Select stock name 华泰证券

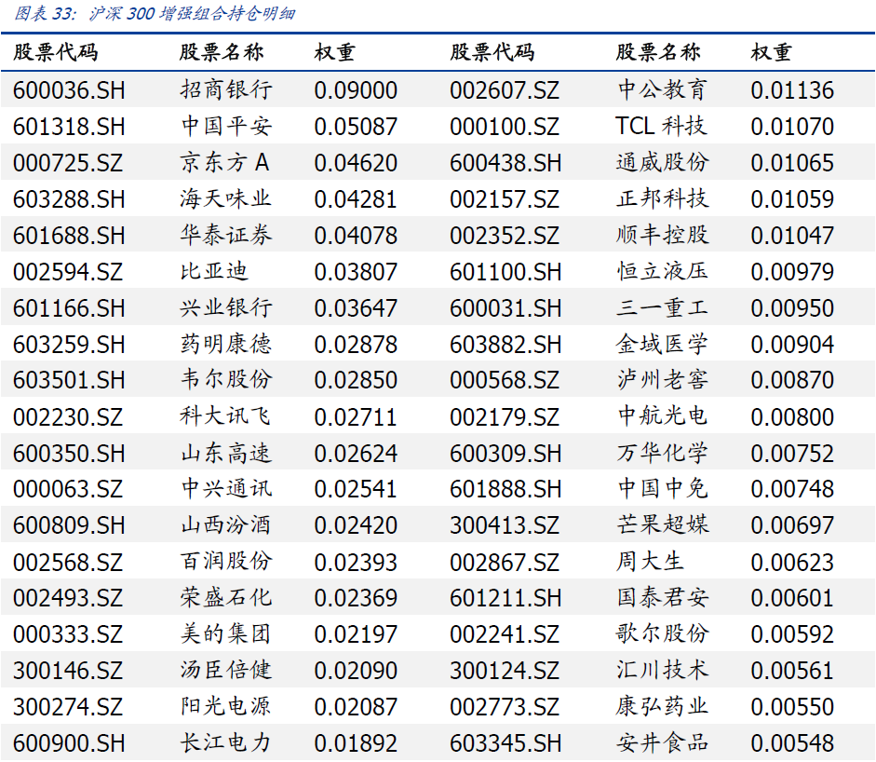point(226,235)
